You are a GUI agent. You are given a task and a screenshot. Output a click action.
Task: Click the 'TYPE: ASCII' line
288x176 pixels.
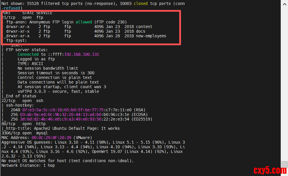tap(30, 64)
